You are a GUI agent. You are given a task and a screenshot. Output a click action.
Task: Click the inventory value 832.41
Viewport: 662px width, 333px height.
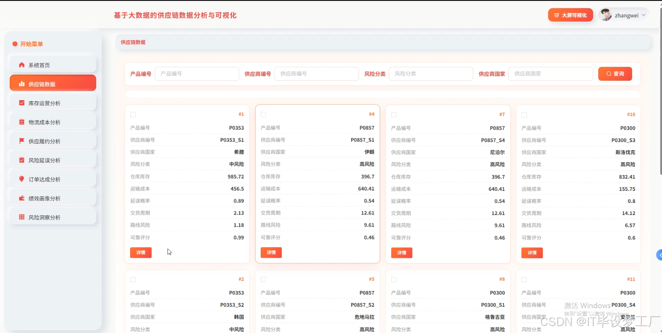tap(627, 177)
